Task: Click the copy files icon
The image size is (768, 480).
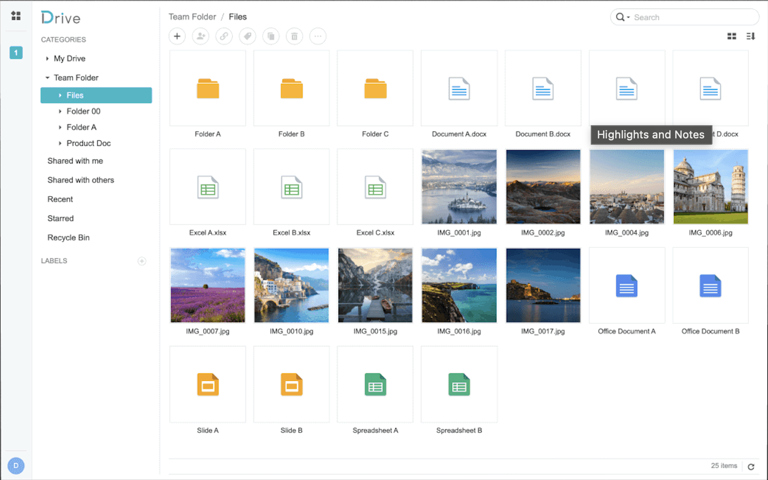Action: (x=271, y=36)
